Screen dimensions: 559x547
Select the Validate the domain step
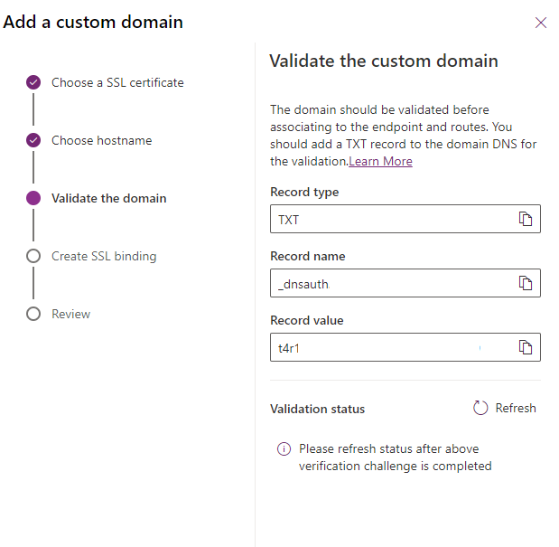click(108, 198)
